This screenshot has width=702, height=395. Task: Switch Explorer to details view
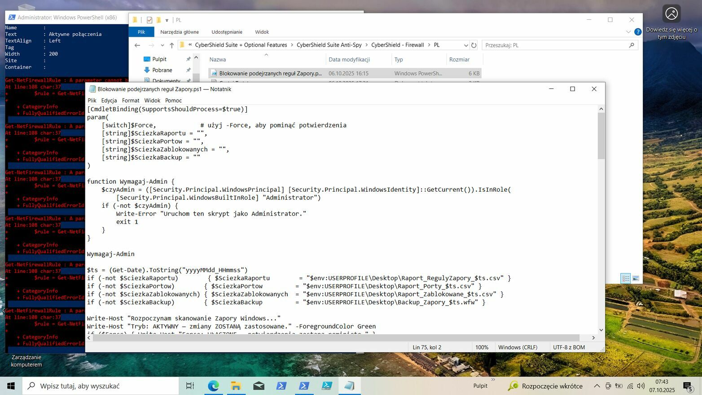625,279
